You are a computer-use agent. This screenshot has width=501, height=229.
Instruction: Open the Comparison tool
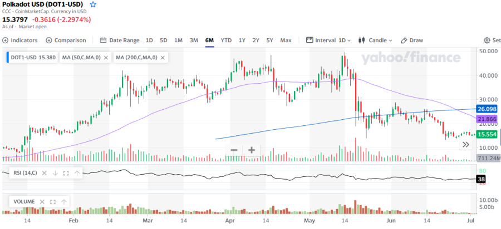click(66, 40)
